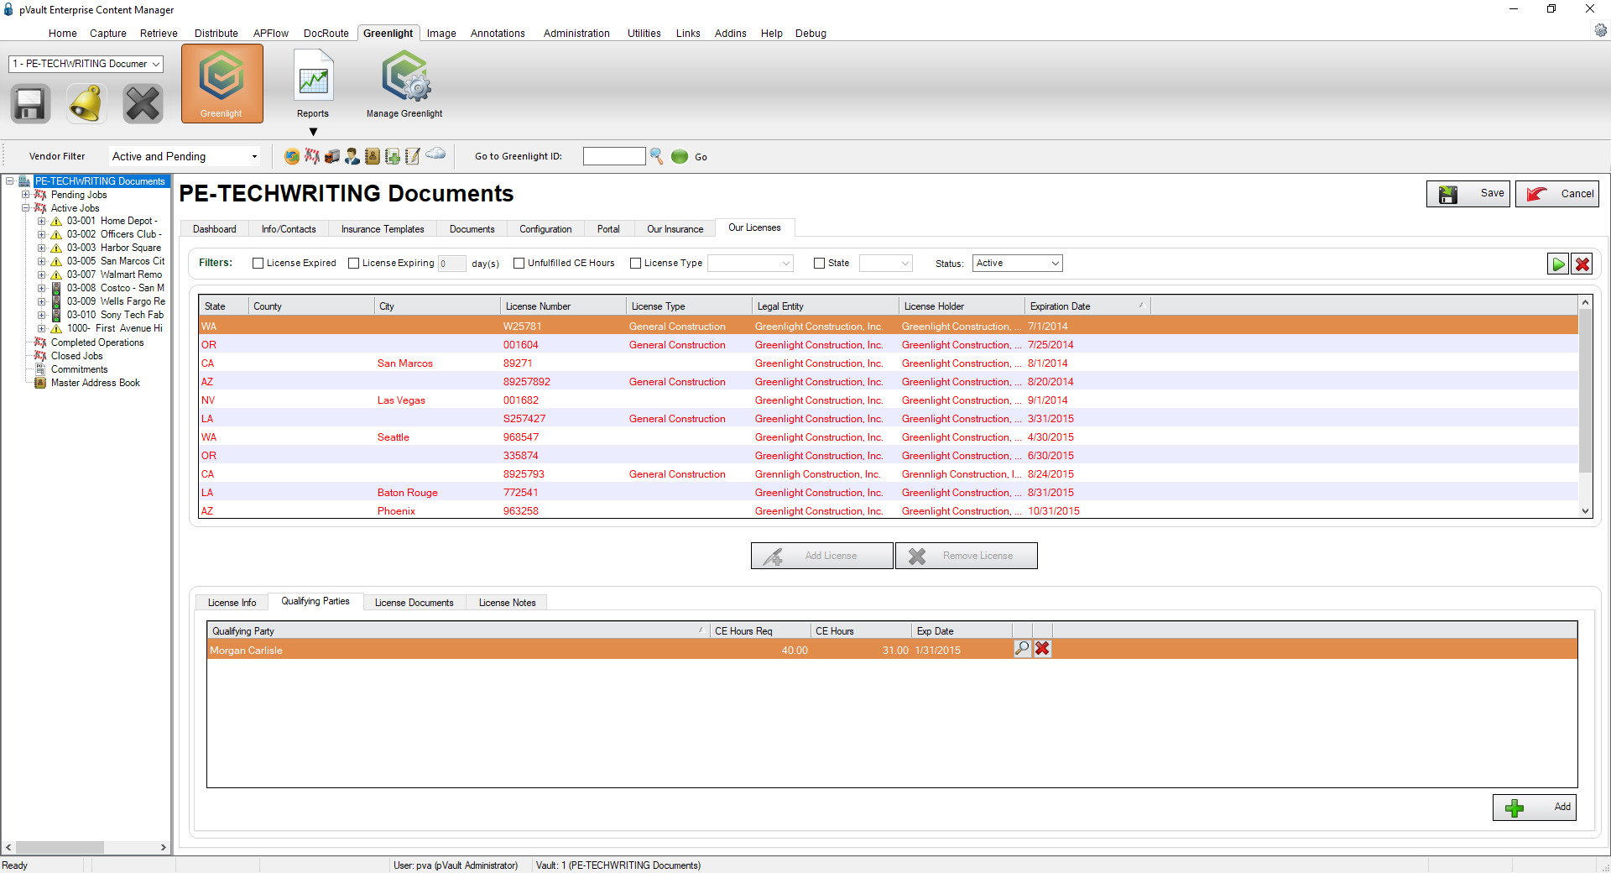Click License Expiring days input field

pyautogui.click(x=451, y=264)
